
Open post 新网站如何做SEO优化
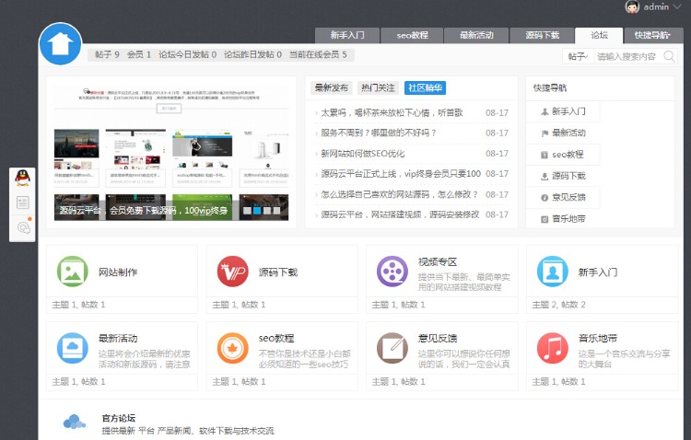(x=363, y=154)
